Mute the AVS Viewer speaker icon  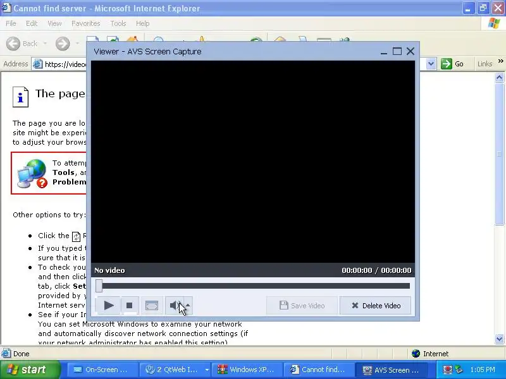(x=175, y=305)
